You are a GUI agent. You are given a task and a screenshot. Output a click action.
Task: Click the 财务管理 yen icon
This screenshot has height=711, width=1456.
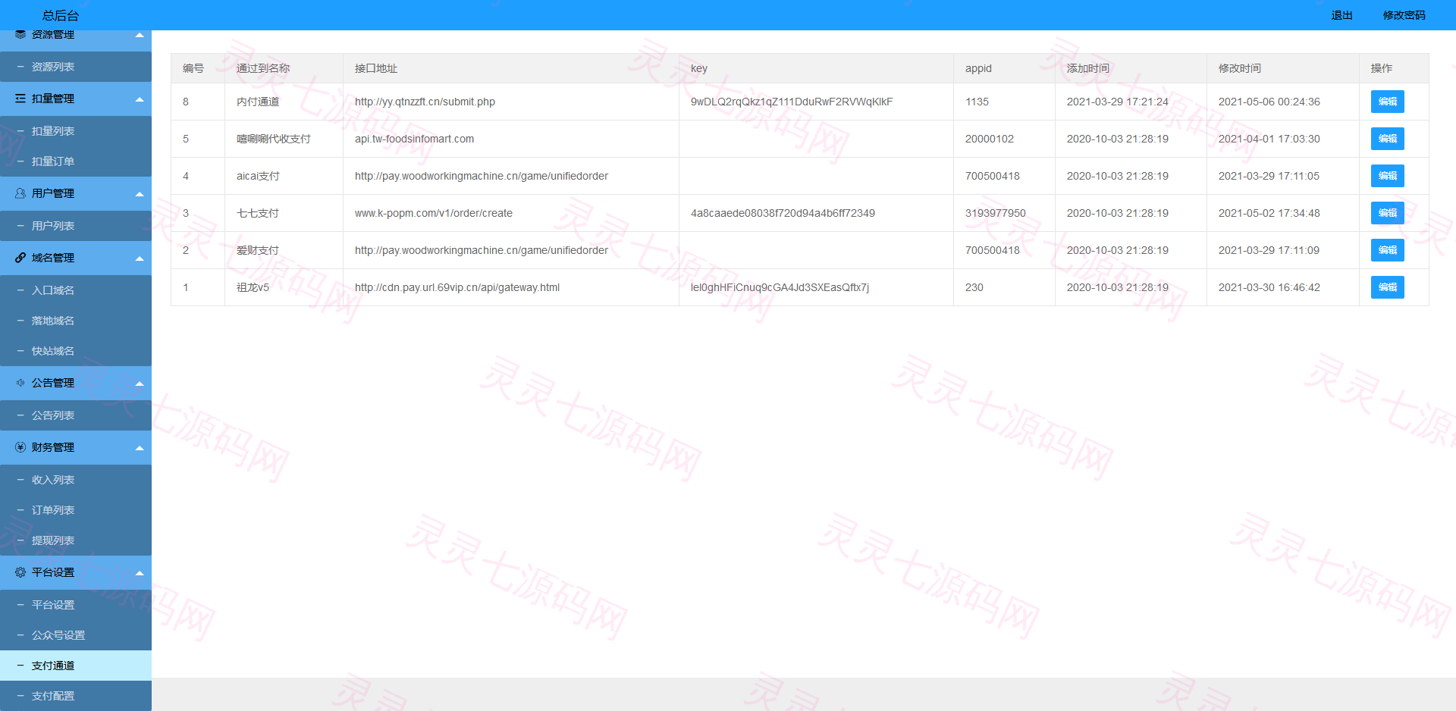(x=20, y=447)
